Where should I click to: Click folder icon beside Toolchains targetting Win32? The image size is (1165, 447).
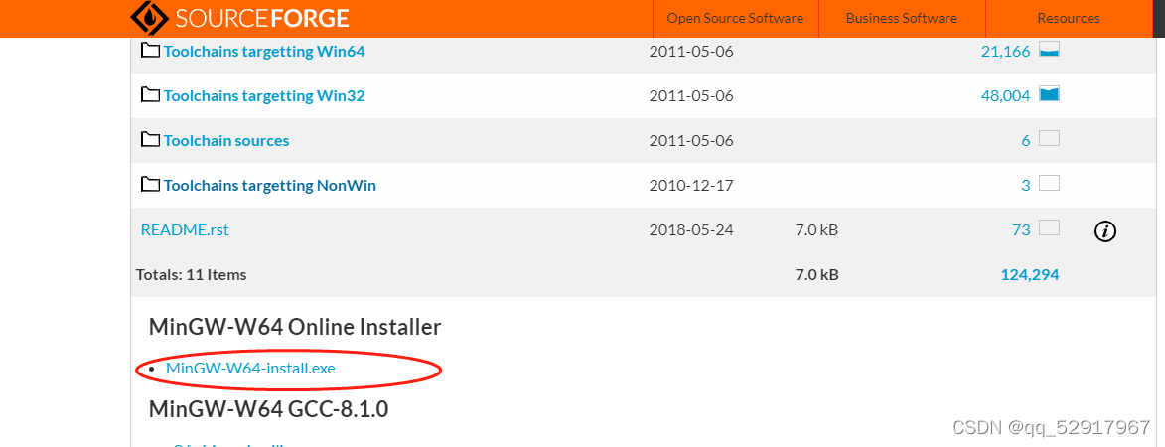point(151,95)
